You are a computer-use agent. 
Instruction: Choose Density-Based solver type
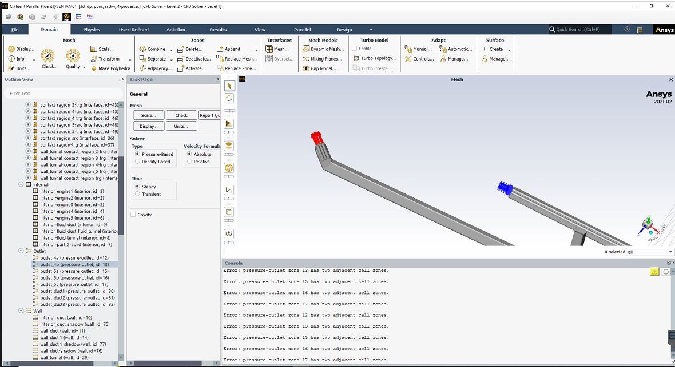(x=137, y=162)
